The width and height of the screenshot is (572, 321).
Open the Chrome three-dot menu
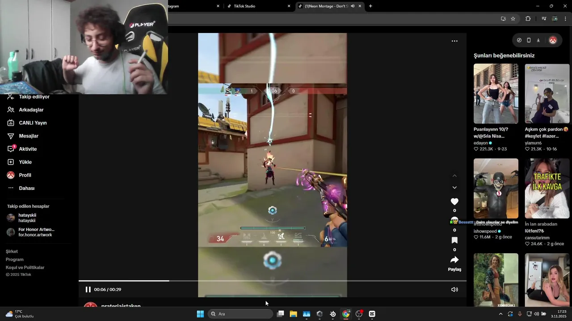coord(565,19)
